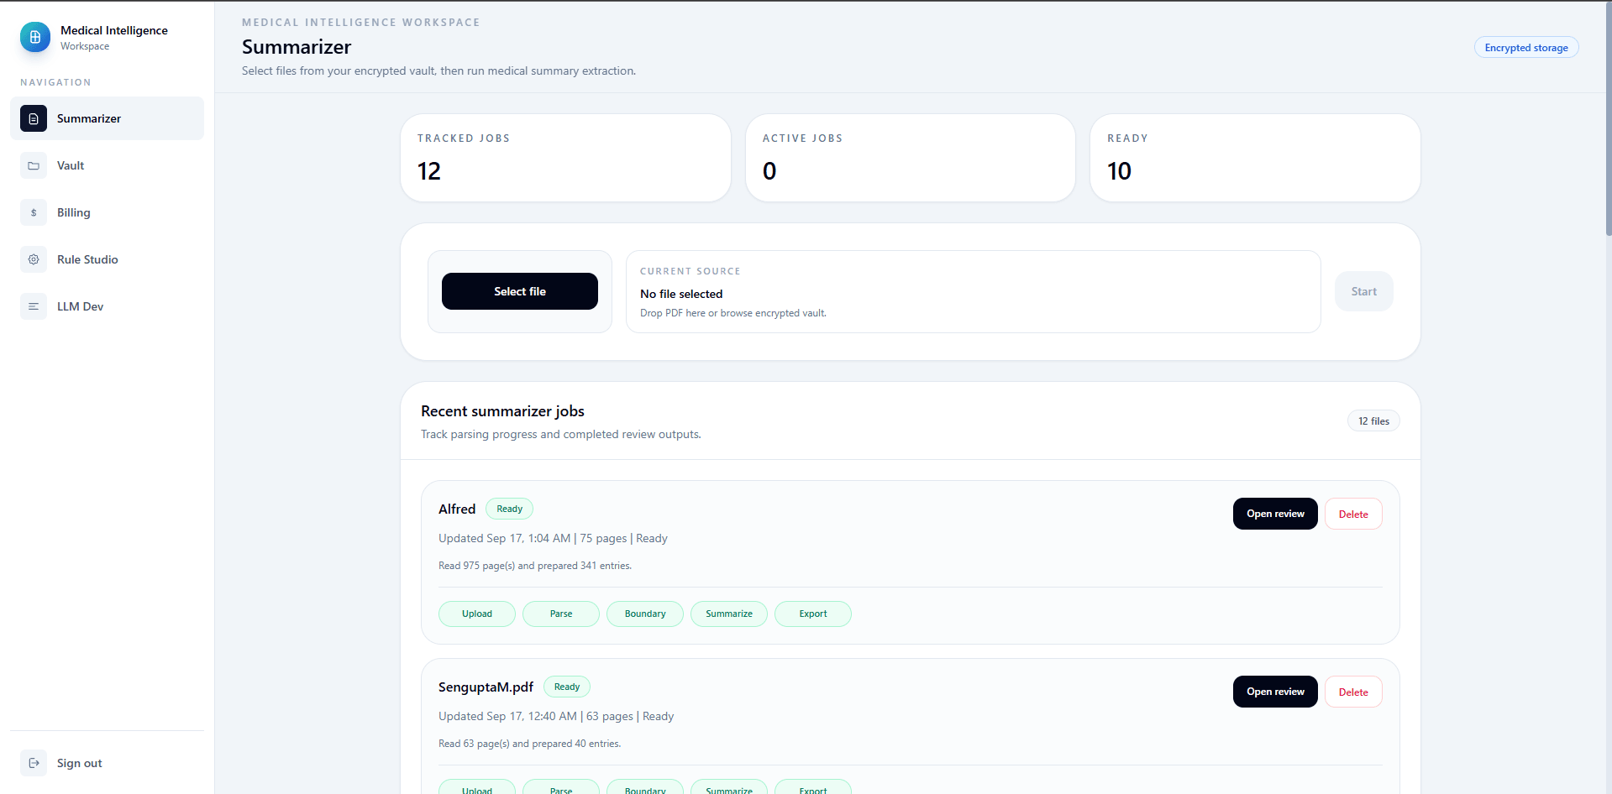Screen dimensions: 1612x794
Task: Go to the Vault page
Action: pyautogui.click(x=107, y=165)
